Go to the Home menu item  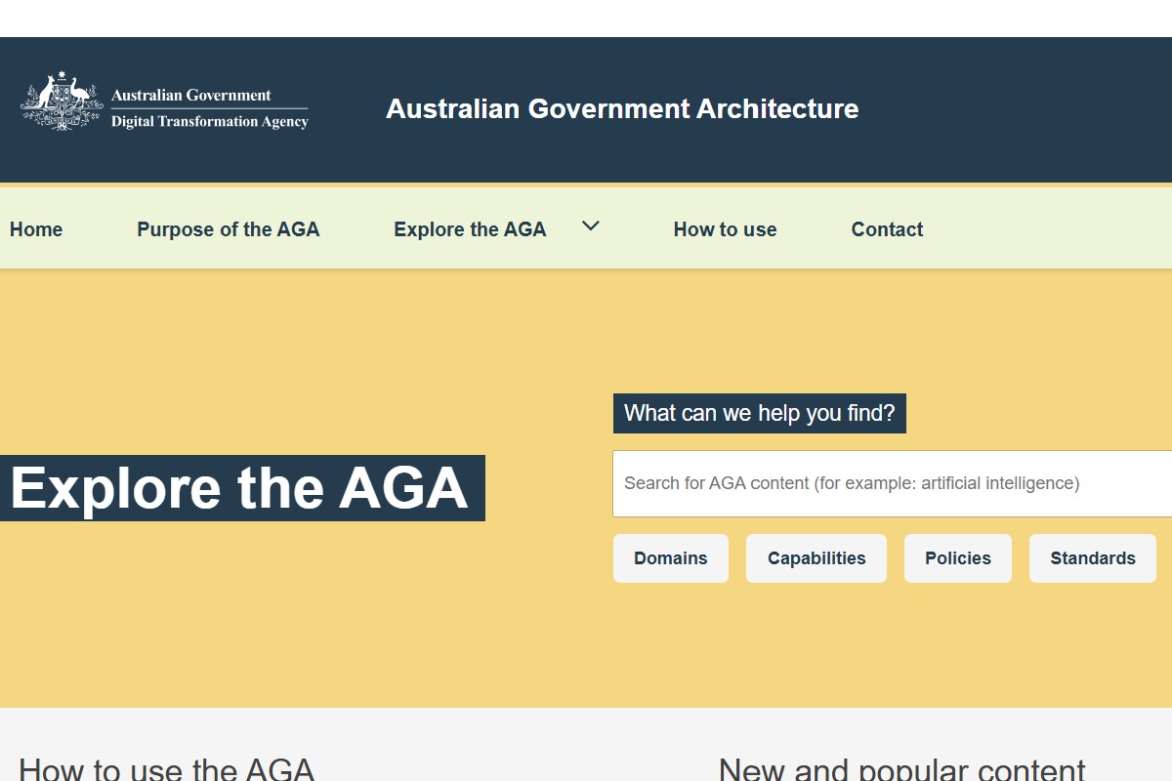pyautogui.click(x=36, y=229)
